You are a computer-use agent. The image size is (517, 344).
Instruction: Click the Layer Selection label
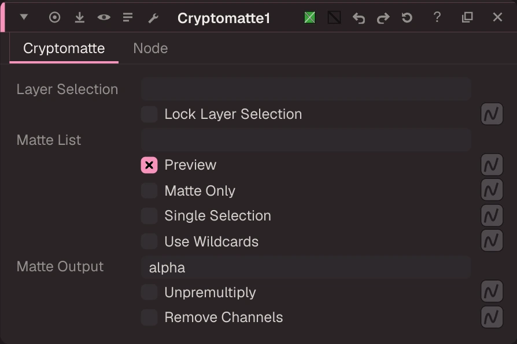pos(67,89)
